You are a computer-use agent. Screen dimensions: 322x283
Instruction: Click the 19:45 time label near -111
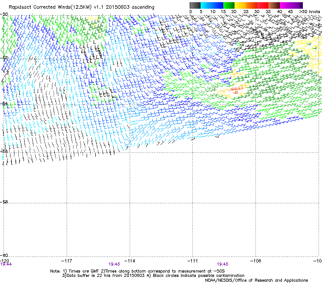click(223, 264)
